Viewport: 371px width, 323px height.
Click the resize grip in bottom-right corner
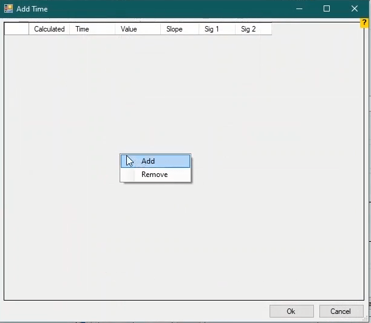pos(367,319)
